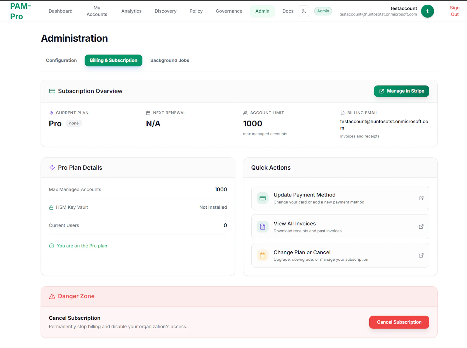
Task: Click the Change Plan calendar icon
Action: [x=262, y=255]
